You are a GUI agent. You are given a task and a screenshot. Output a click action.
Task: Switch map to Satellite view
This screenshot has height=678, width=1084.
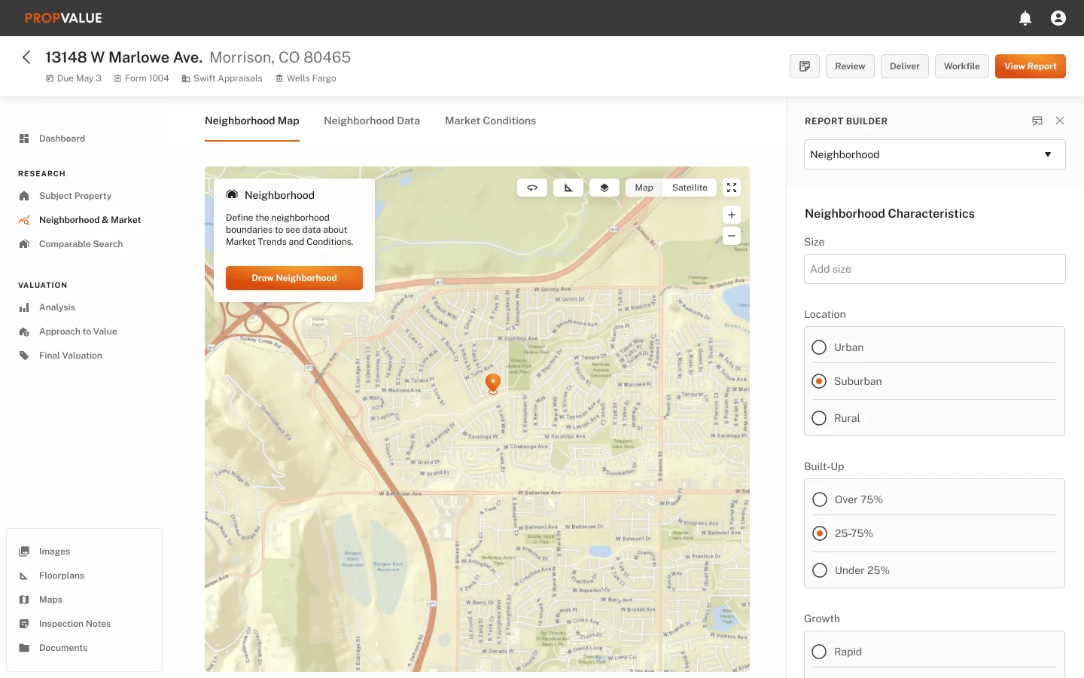[x=690, y=188]
